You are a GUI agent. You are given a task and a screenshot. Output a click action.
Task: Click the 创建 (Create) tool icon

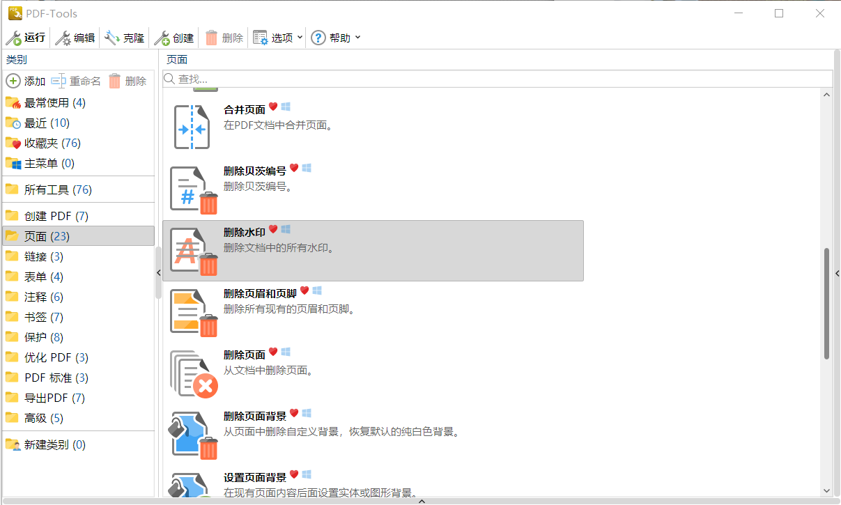(x=162, y=38)
